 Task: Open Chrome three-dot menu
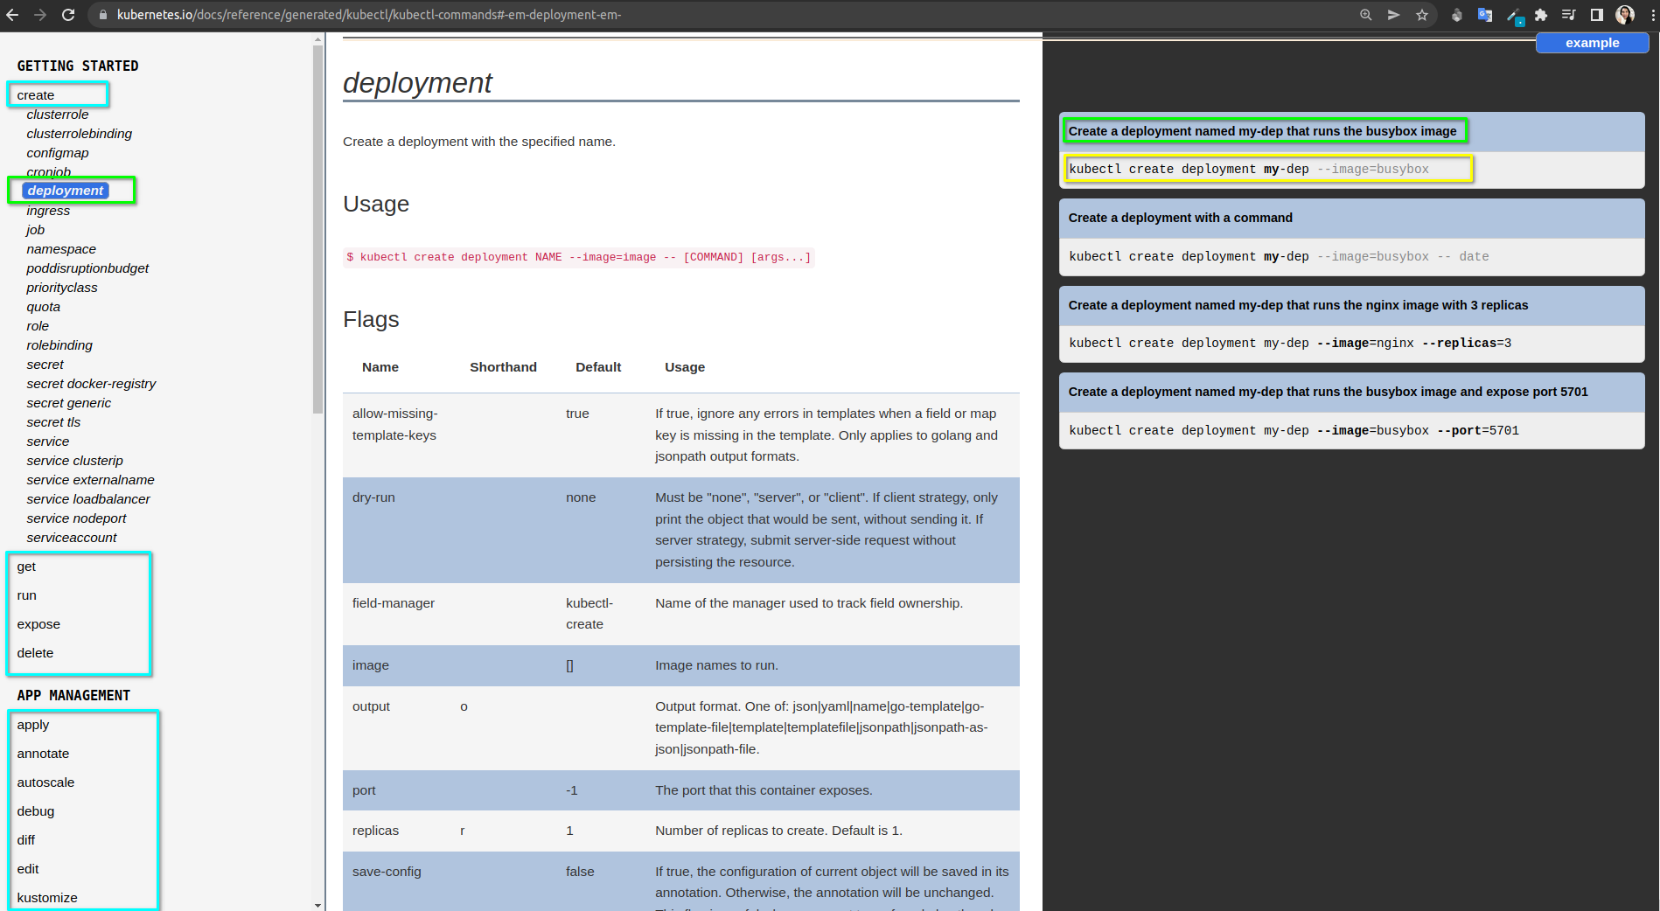[x=1652, y=15]
